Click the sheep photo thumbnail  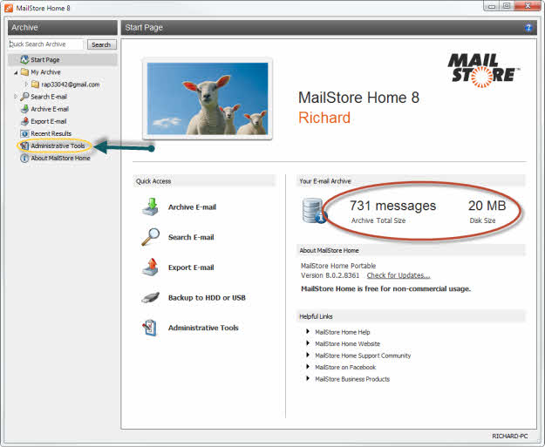[x=208, y=98]
